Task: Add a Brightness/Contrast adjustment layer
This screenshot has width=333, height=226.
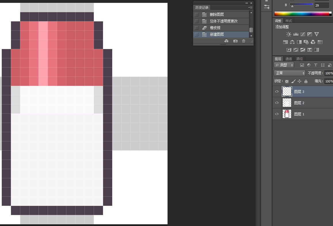Action: click(289, 34)
